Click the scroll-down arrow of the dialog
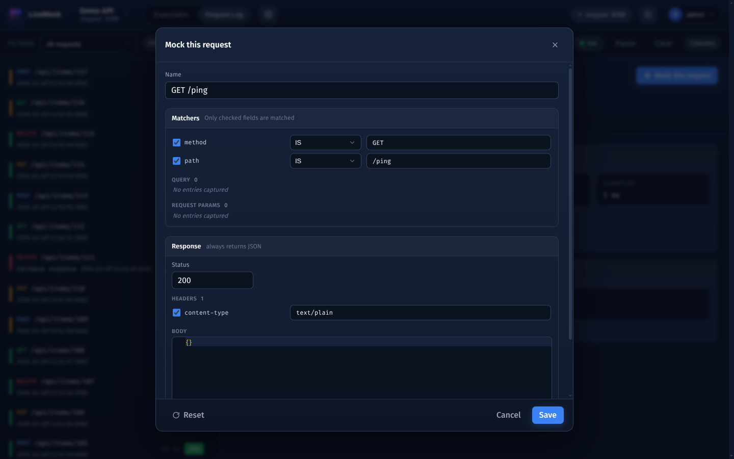This screenshot has width=734, height=459. click(x=570, y=396)
